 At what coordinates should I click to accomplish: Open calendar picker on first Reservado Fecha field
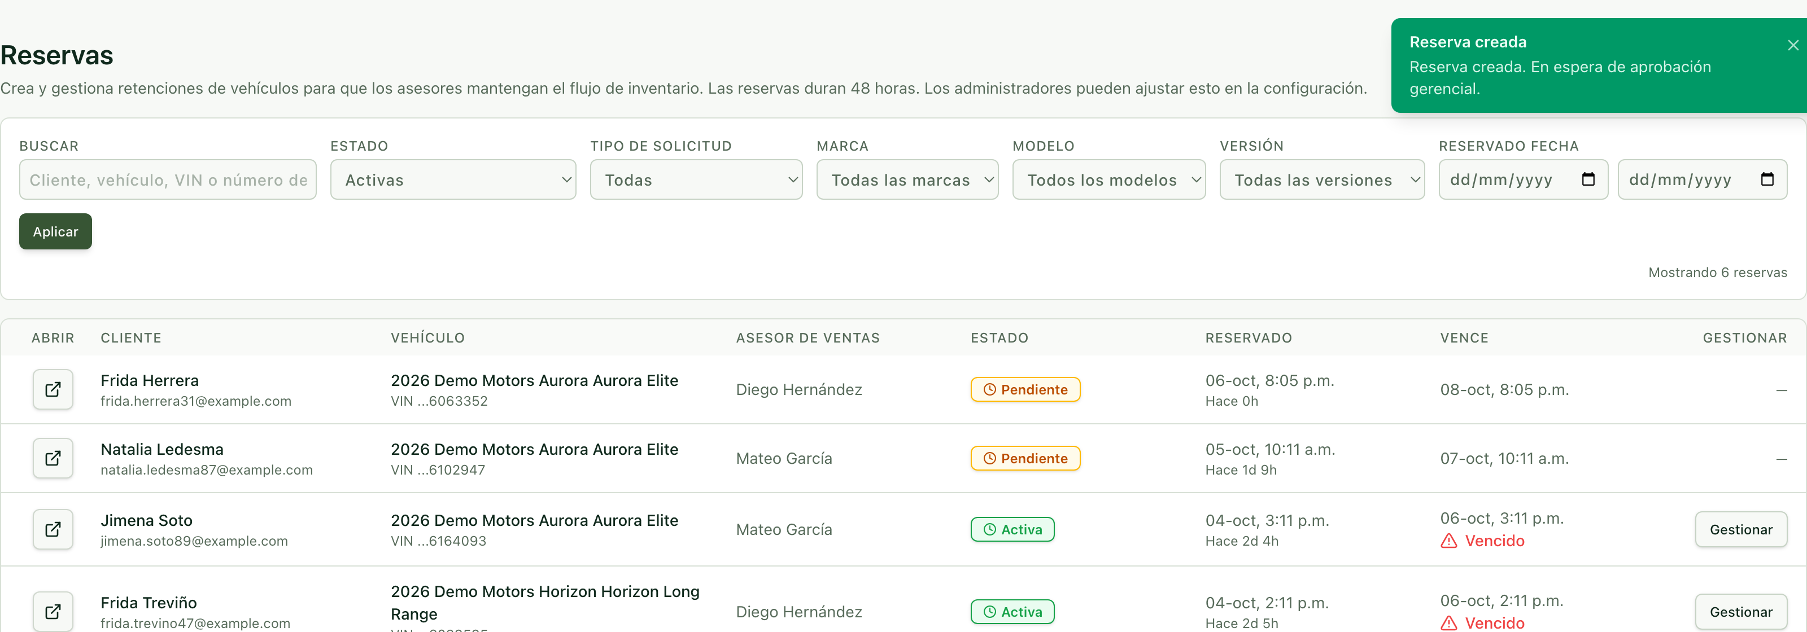[1588, 179]
